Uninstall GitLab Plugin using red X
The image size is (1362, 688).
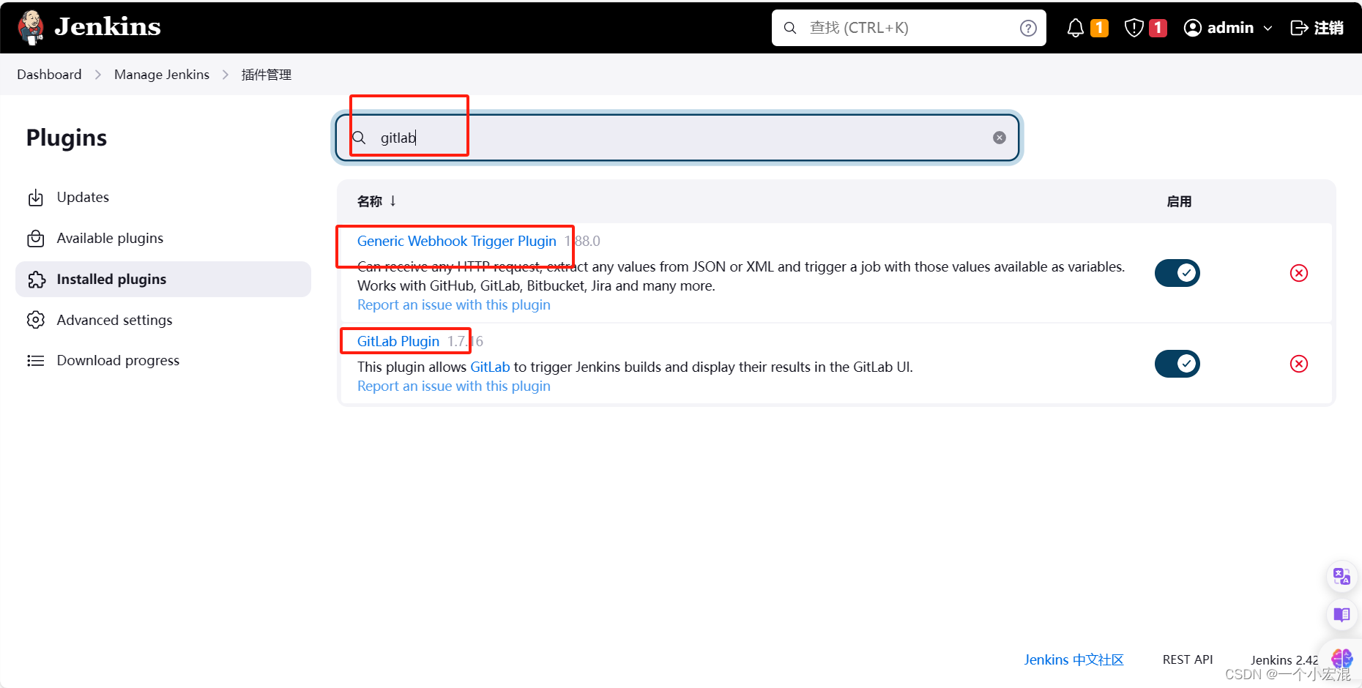pos(1299,363)
